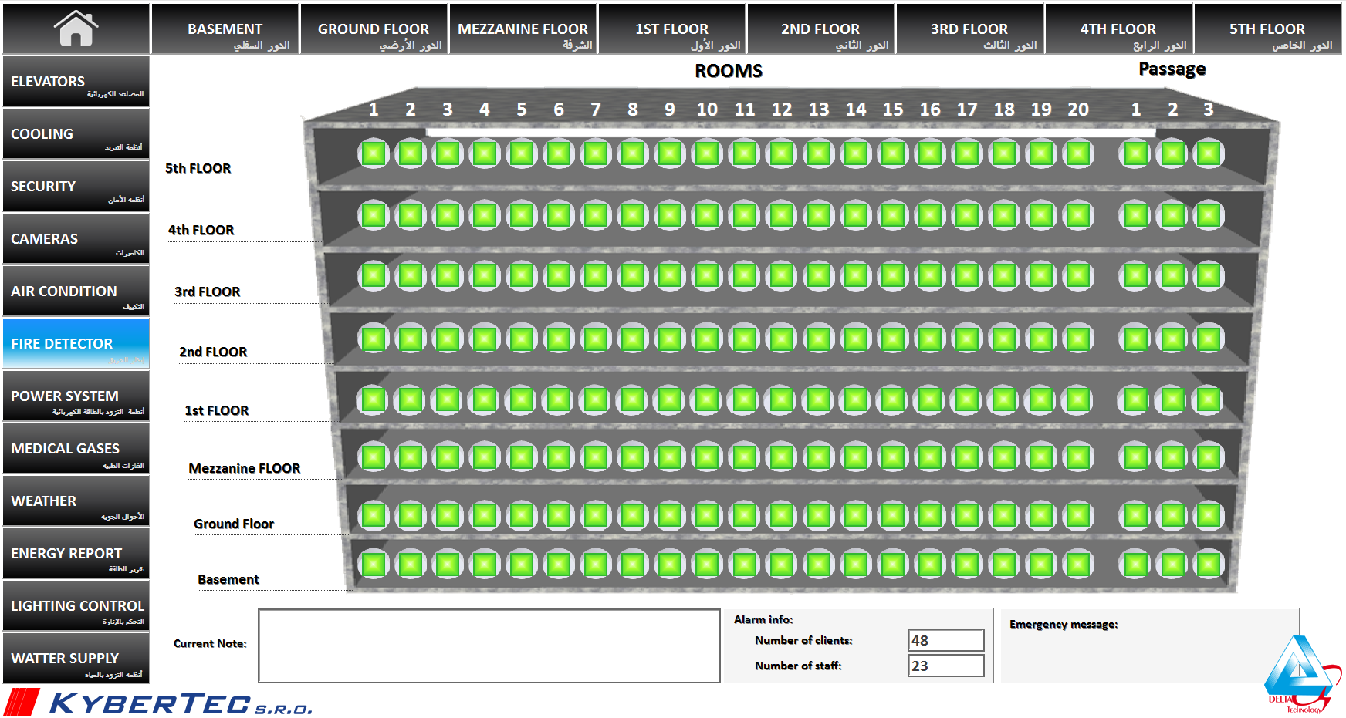Open the Elevators section

[x=76, y=82]
